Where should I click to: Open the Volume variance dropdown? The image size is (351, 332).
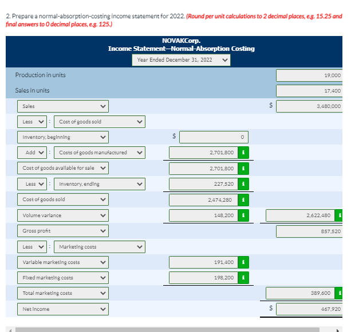coord(63,215)
